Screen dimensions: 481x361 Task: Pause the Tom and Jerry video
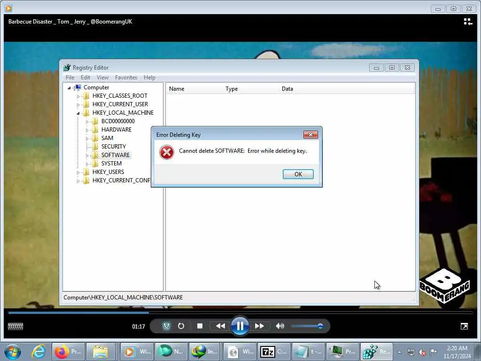point(240,326)
